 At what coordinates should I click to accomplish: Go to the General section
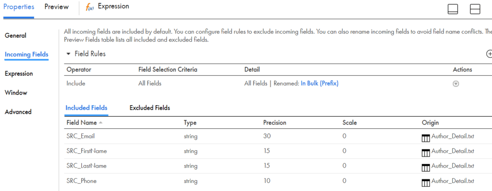click(15, 35)
